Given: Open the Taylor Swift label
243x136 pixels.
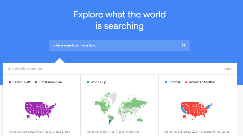Looking at the screenshot, I should tap(21, 82).
